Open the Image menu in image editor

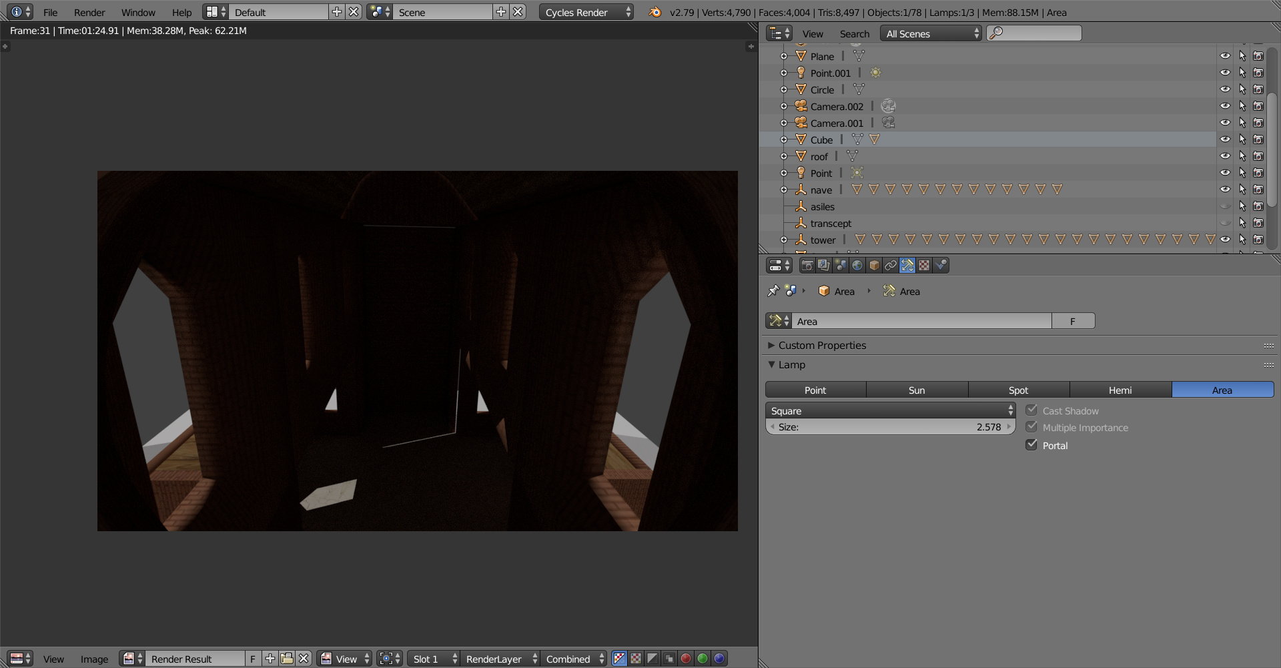click(x=94, y=659)
